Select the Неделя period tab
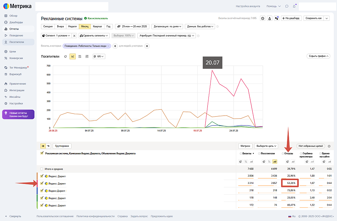This screenshot has width=337, height=221. (x=72, y=26)
